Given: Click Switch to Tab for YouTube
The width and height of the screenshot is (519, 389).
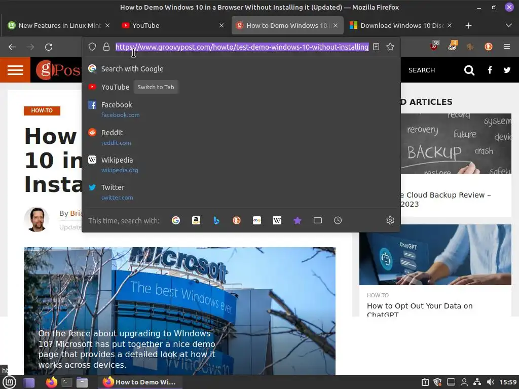Looking at the screenshot, I should (156, 87).
